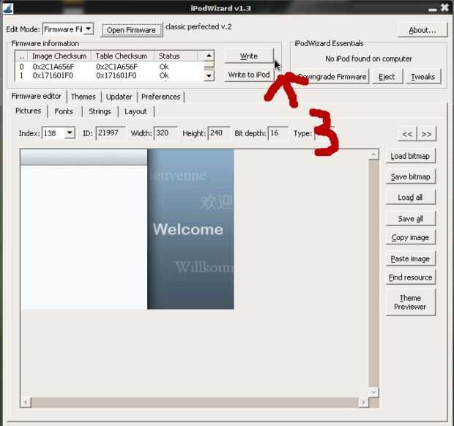Click picture panel horizontal scroll right arrow

point(363,403)
